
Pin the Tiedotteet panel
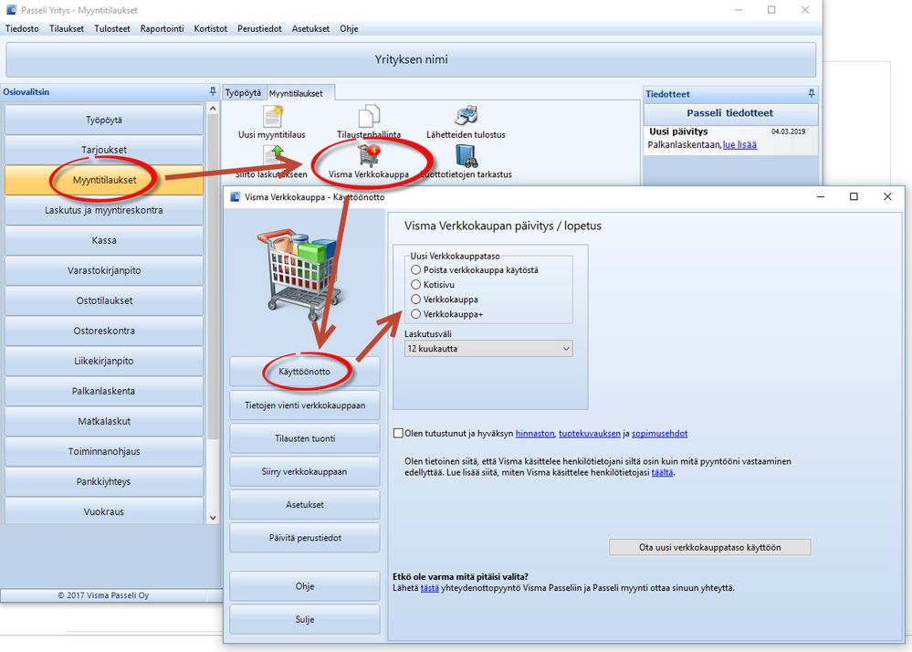point(812,93)
